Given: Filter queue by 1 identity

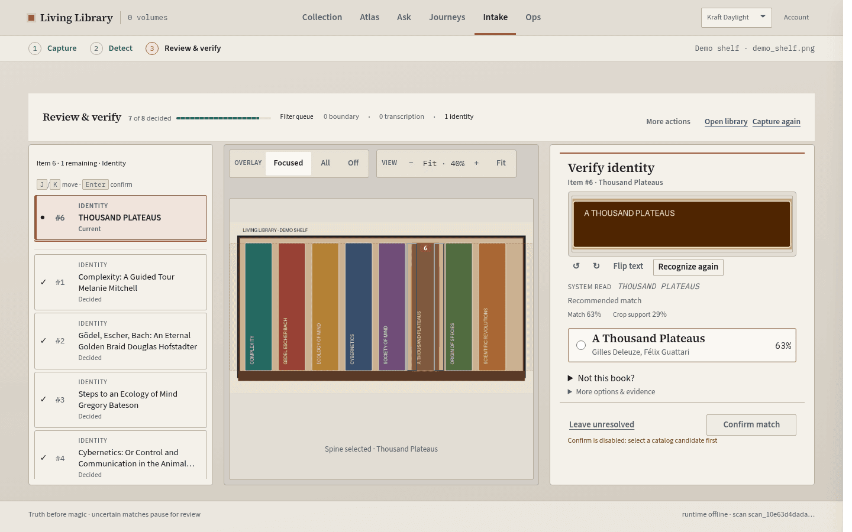Looking at the screenshot, I should coord(459,117).
